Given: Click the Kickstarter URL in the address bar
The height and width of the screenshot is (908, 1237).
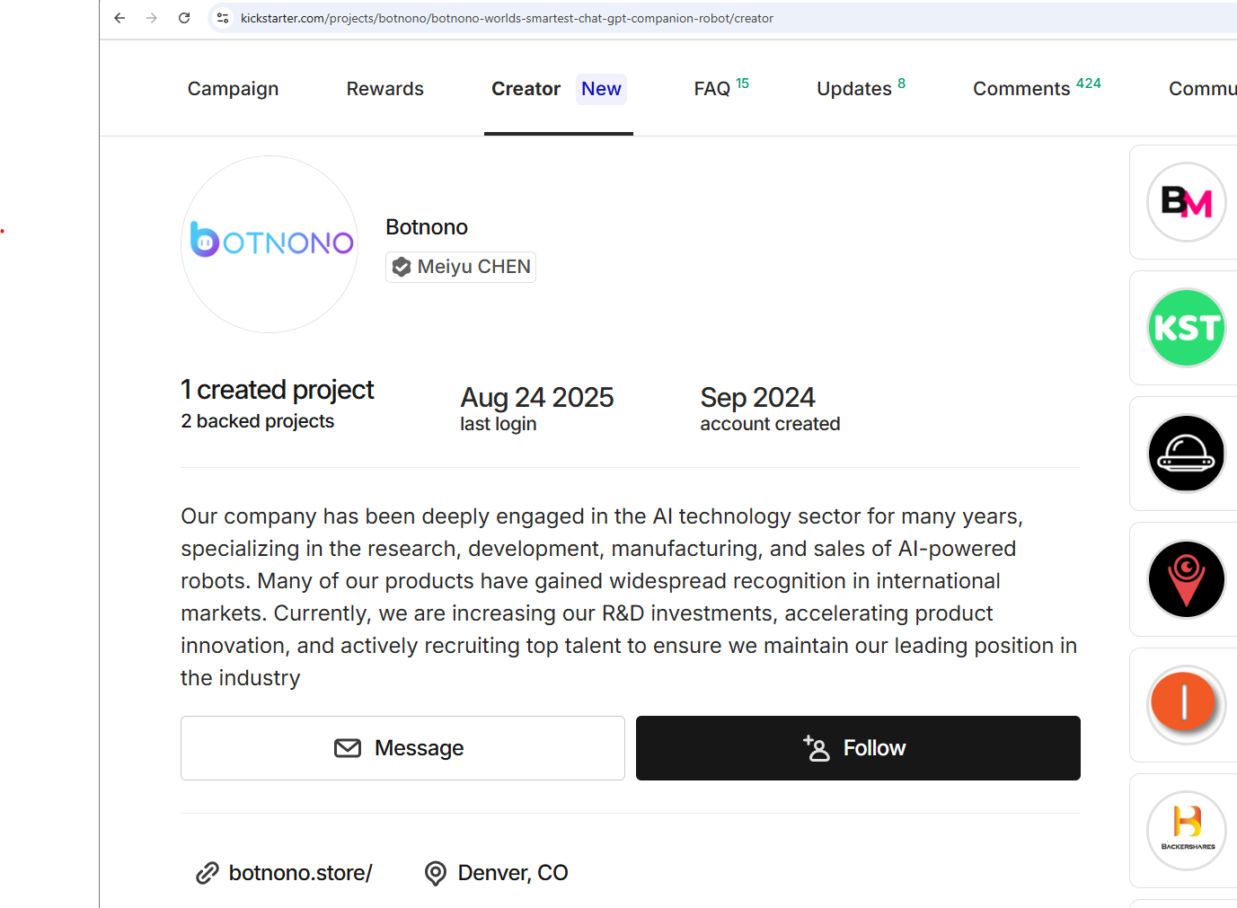Looking at the screenshot, I should (507, 18).
